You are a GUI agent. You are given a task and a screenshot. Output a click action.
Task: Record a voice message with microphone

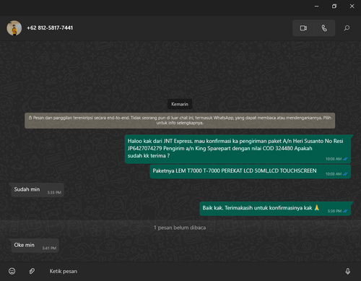(348, 272)
